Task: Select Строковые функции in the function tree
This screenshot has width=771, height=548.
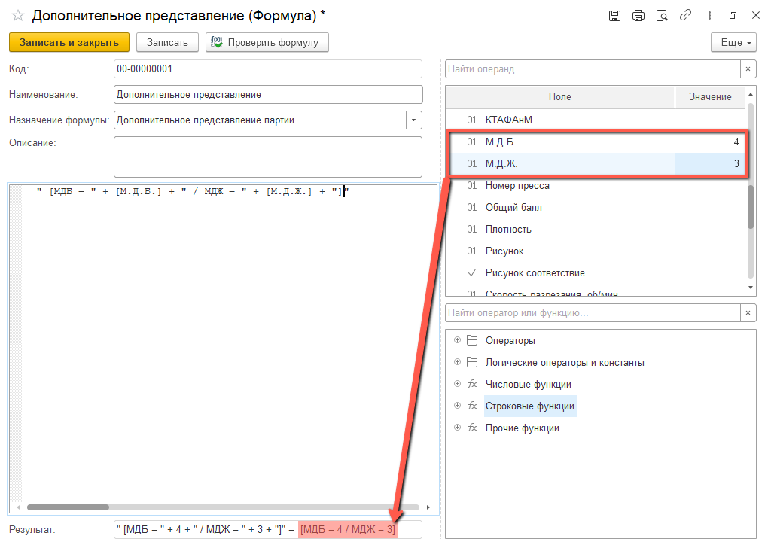Action: click(529, 406)
